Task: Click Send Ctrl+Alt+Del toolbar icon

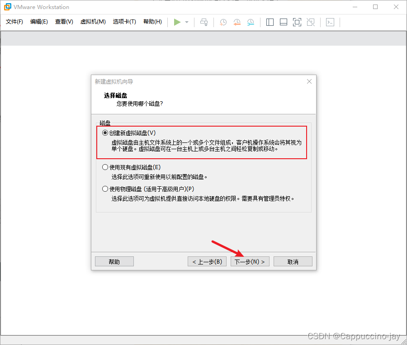Action: coord(204,22)
